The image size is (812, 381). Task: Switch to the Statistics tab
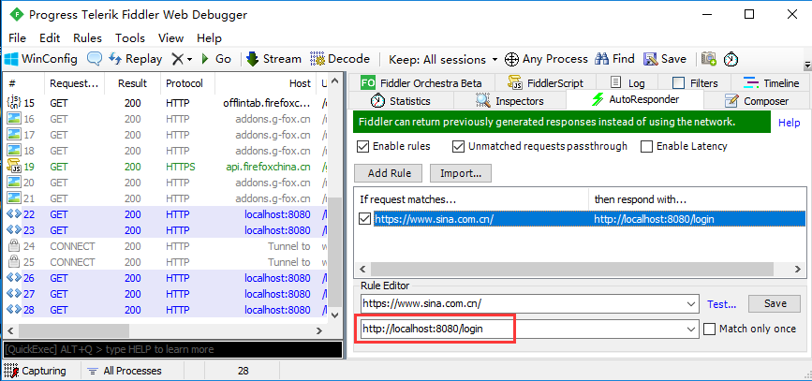(x=400, y=100)
